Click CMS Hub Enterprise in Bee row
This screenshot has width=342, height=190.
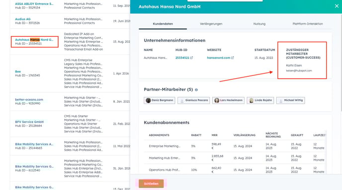coord(78,60)
